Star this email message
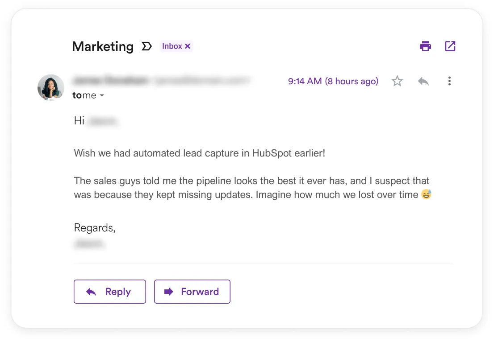The height and width of the screenshot is (342, 494). [397, 81]
